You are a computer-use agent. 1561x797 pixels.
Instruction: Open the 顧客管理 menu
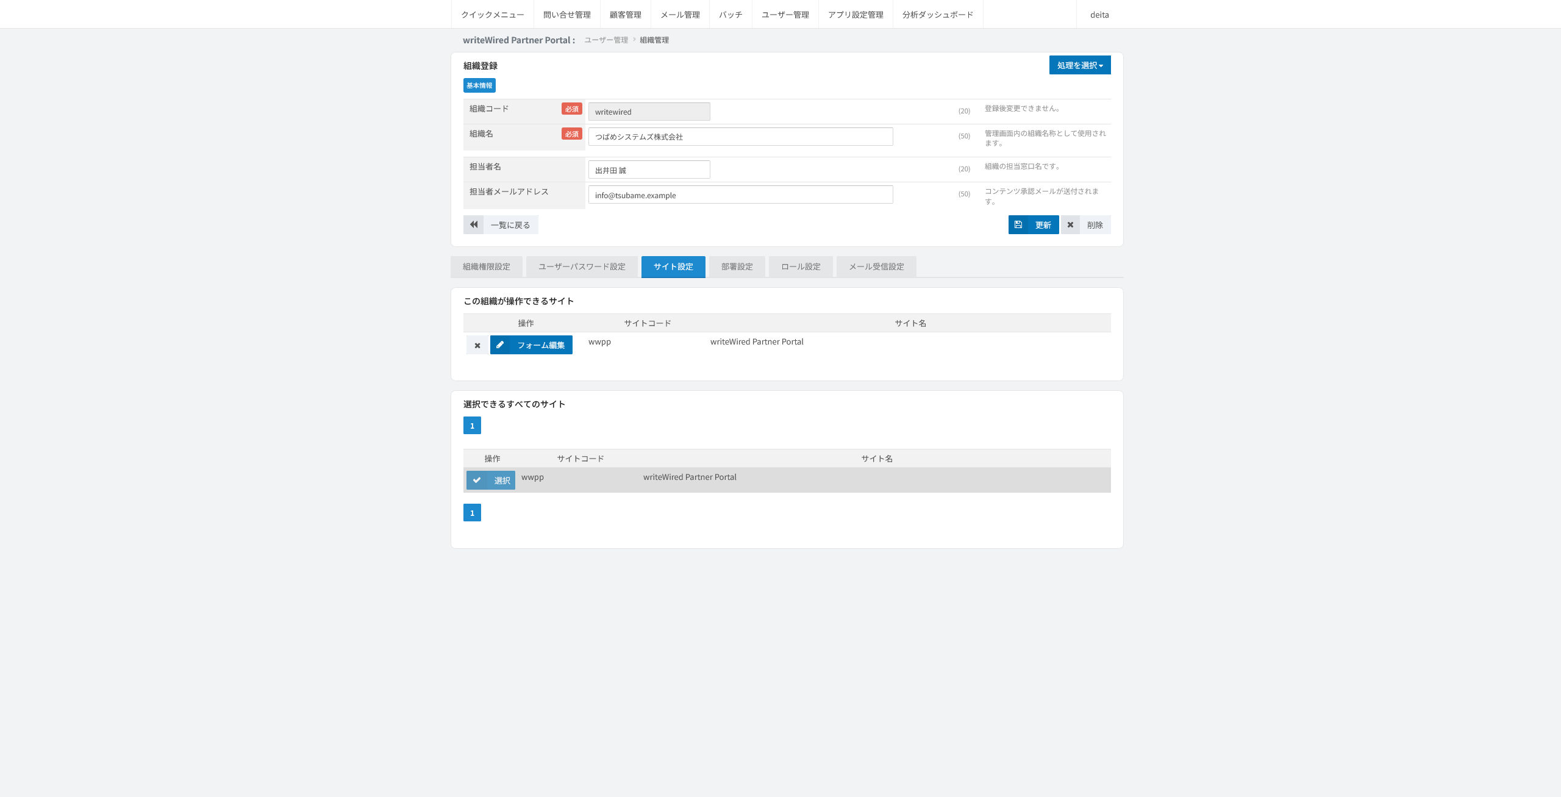point(626,14)
